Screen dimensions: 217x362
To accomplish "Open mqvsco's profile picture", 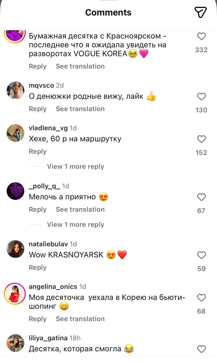I will [15, 90].
